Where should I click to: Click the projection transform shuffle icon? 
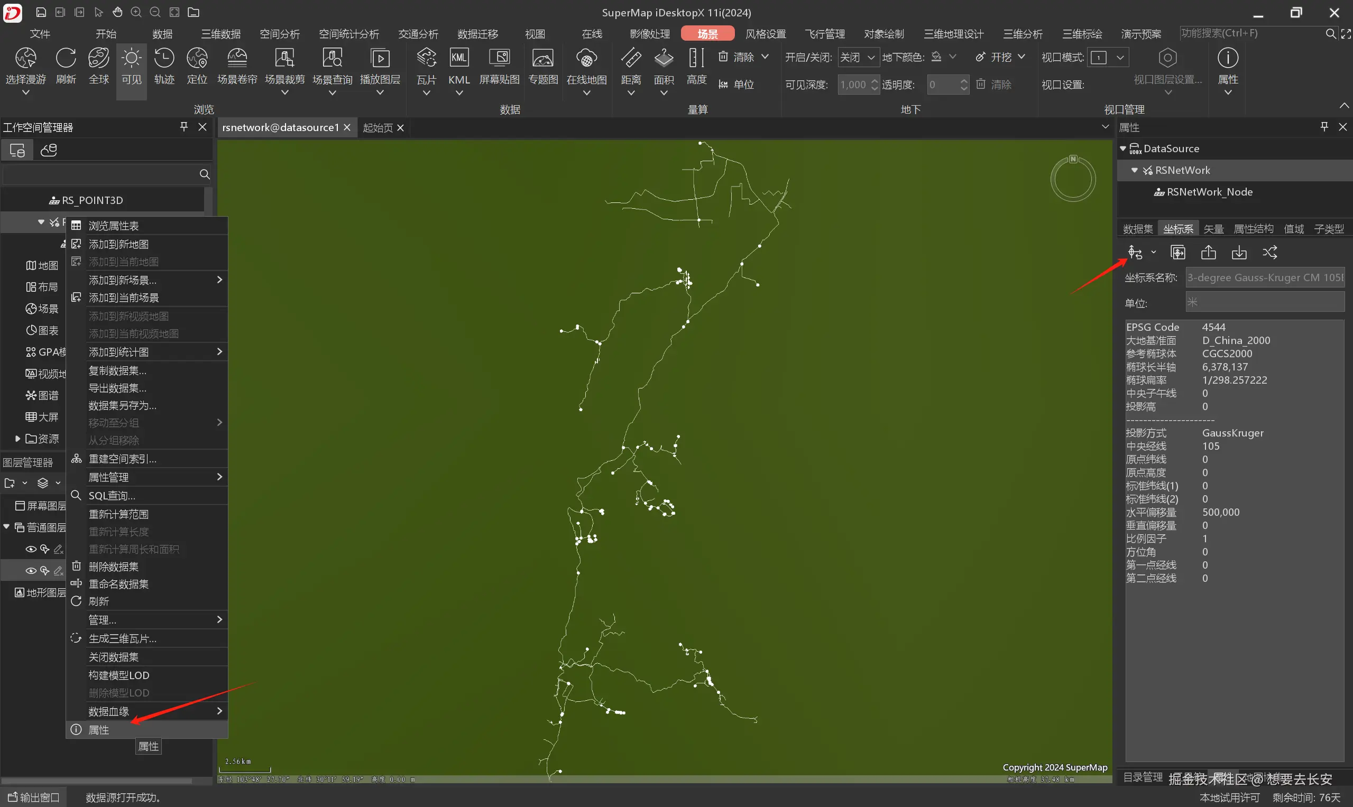tap(1270, 253)
